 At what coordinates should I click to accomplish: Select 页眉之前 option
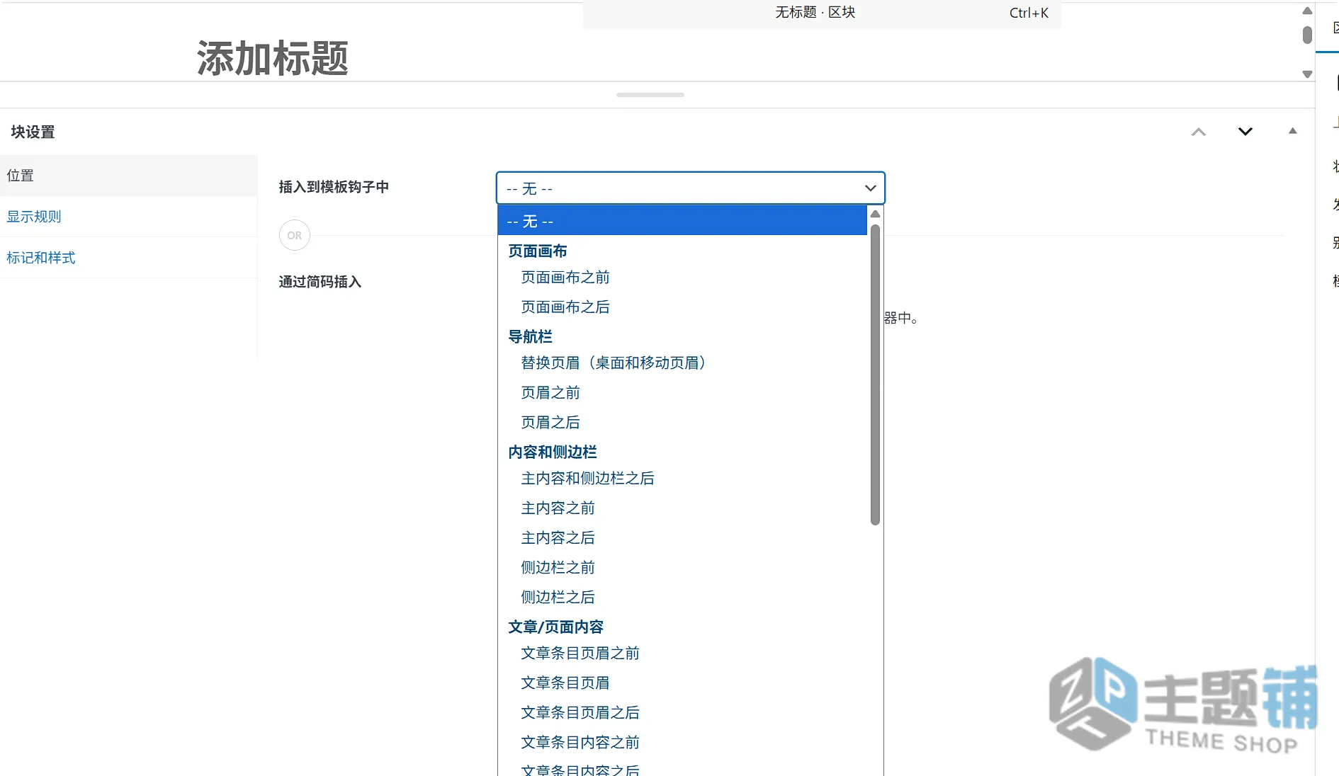550,393
